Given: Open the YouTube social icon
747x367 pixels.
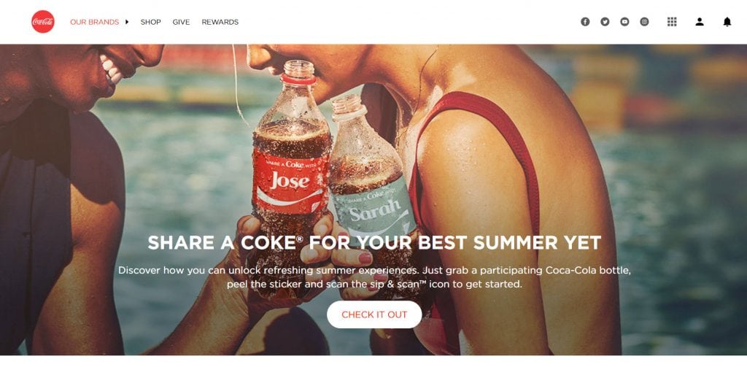Looking at the screenshot, I should pos(624,21).
